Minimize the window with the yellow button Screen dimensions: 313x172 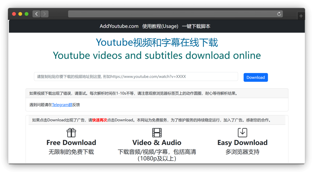(20, 14)
